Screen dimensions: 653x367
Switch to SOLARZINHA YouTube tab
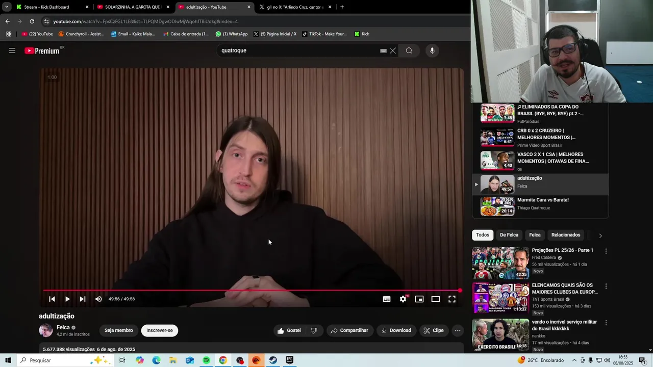pos(133,7)
